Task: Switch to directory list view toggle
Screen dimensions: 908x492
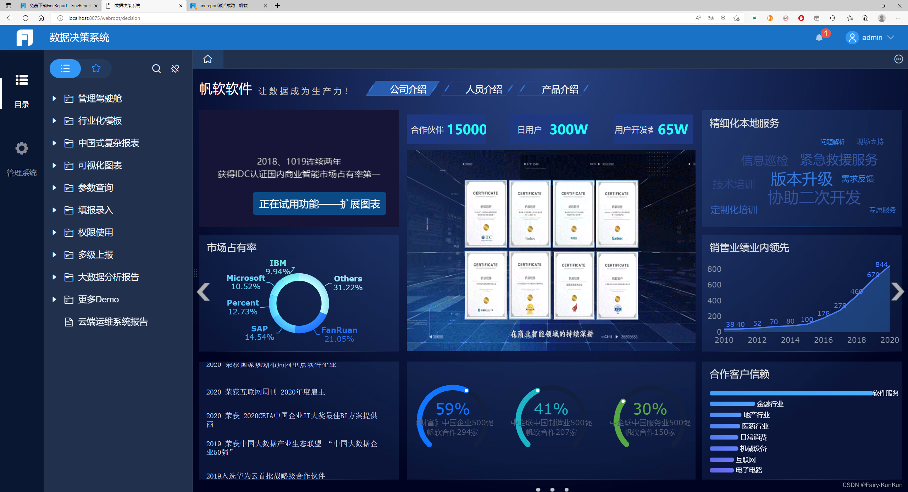Action: [x=65, y=68]
